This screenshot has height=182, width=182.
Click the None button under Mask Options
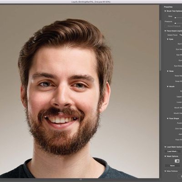172,166
